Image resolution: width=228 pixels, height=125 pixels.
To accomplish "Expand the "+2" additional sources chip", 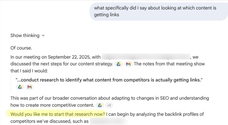I will tap(109, 105).
